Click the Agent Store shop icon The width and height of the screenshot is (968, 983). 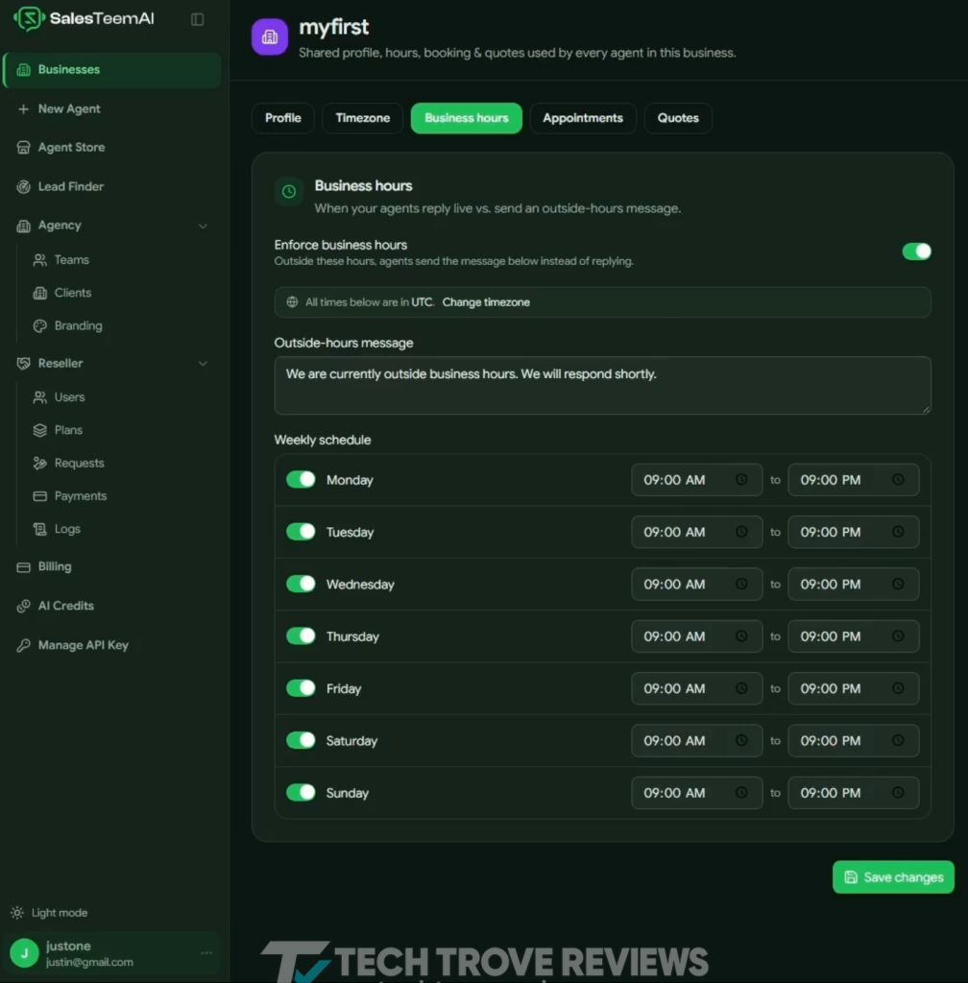tap(23, 147)
